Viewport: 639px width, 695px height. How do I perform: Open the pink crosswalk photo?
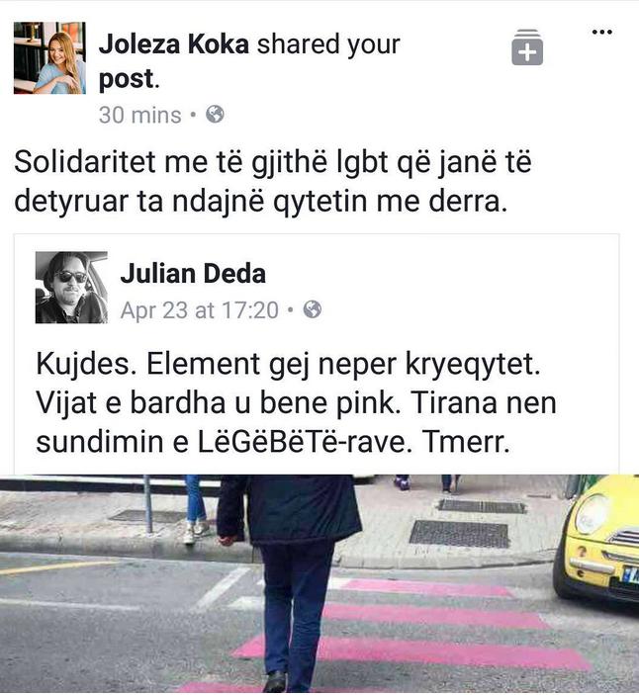(x=319, y=584)
